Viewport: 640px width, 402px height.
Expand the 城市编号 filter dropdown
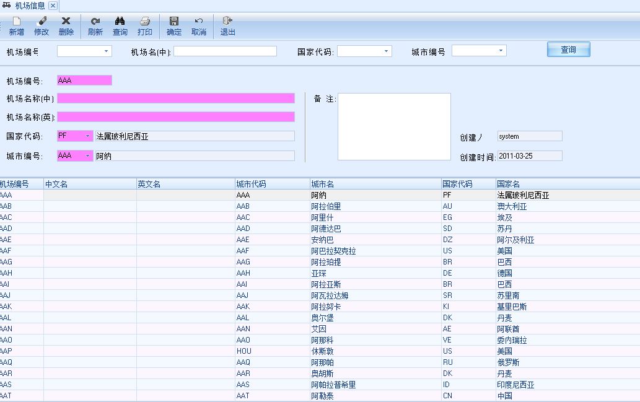501,51
